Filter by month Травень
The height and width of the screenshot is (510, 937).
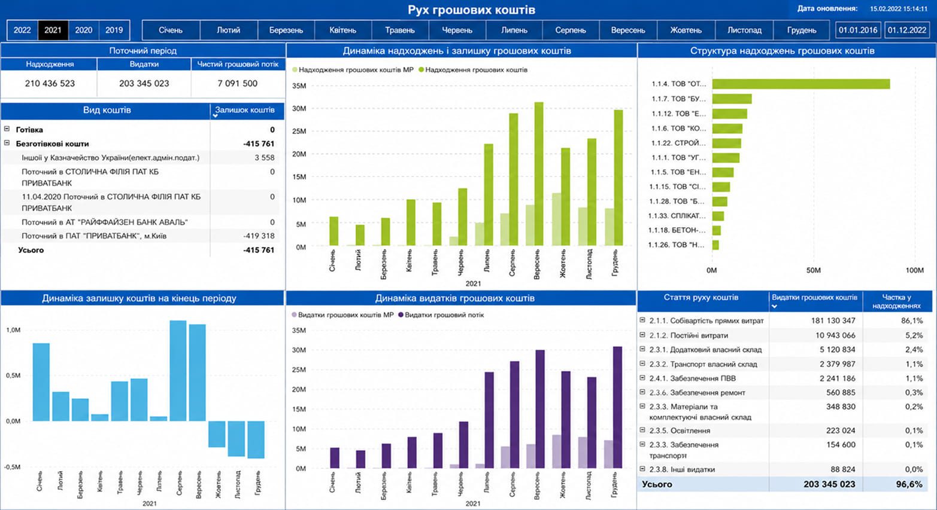coord(400,30)
